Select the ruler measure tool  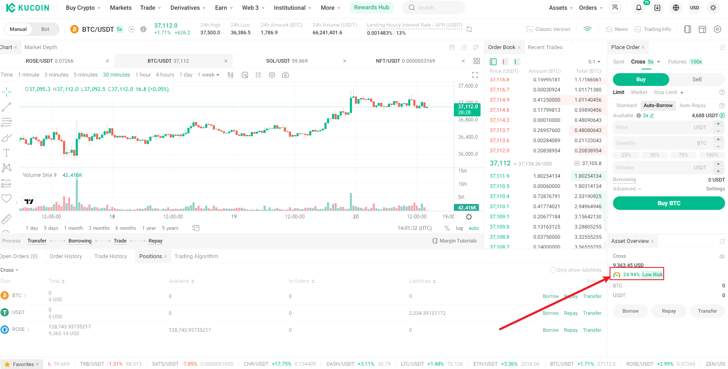pos(6,219)
